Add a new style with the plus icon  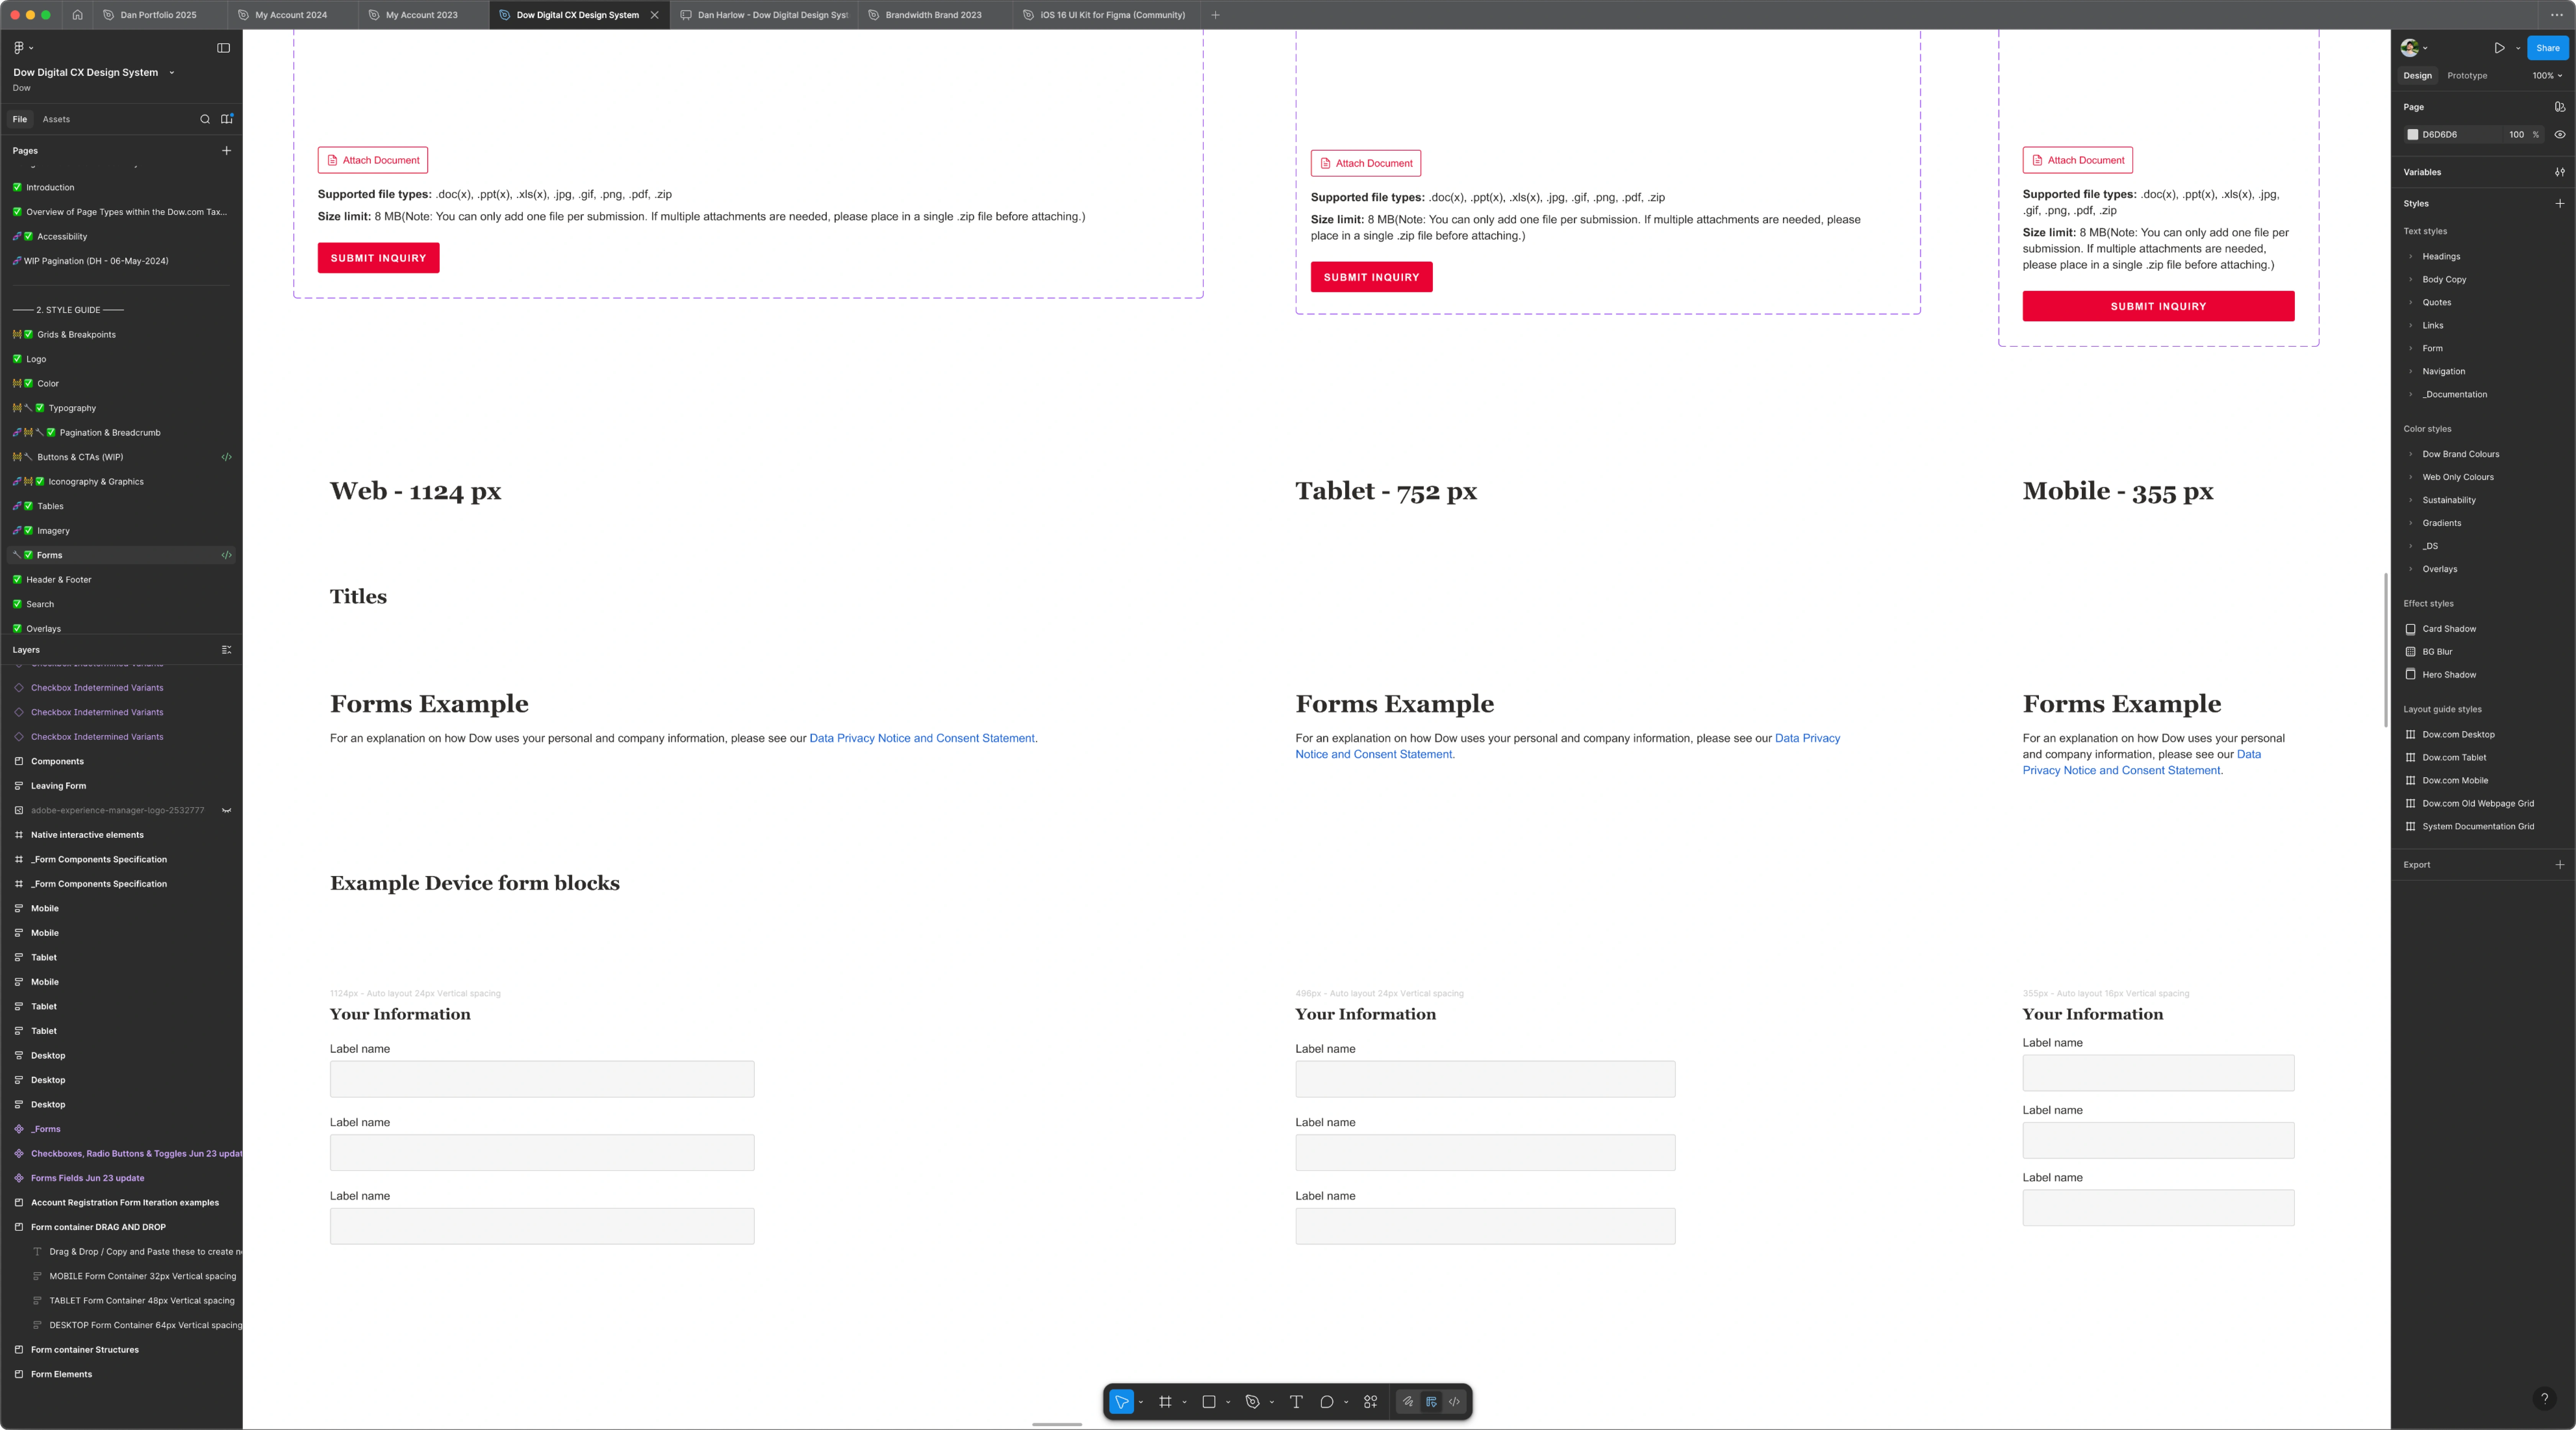point(2560,203)
